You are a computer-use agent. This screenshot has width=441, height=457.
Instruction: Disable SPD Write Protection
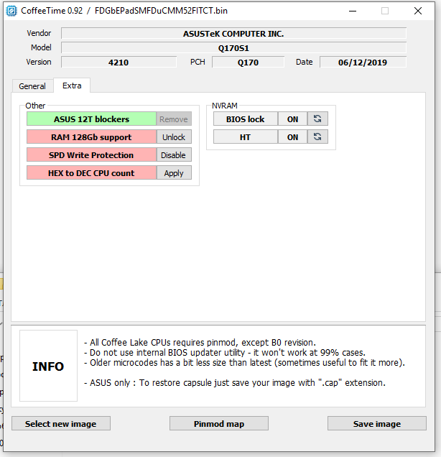click(x=174, y=155)
